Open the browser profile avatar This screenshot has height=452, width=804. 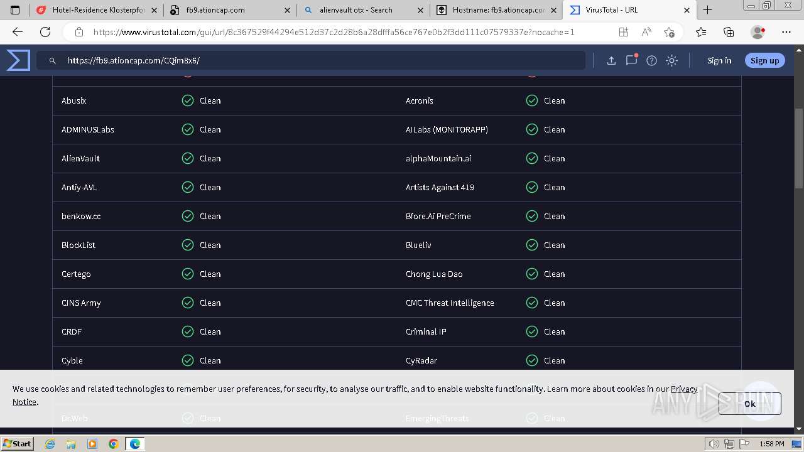tap(758, 32)
